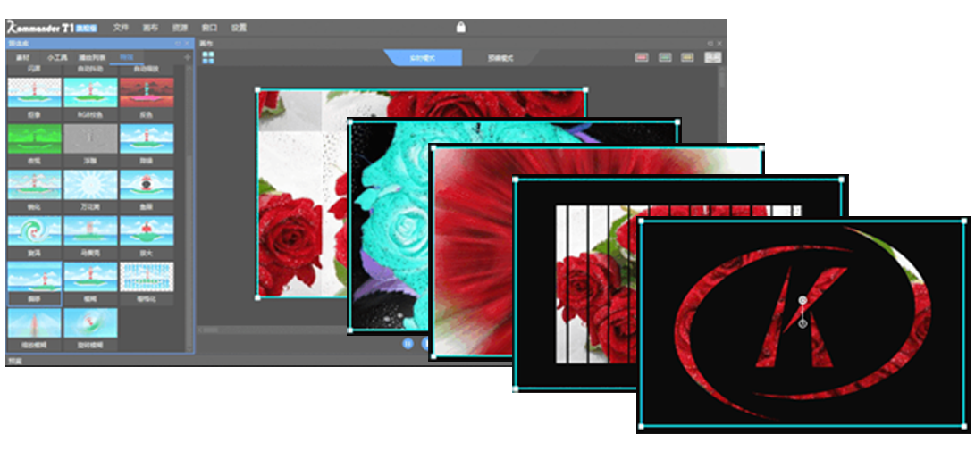Open the 窗口 menu
Screen dimensions: 975x451
point(209,28)
